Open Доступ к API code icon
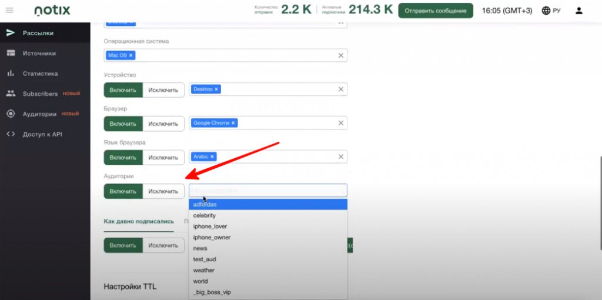This screenshot has width=602, height=300. coord(10,134)
